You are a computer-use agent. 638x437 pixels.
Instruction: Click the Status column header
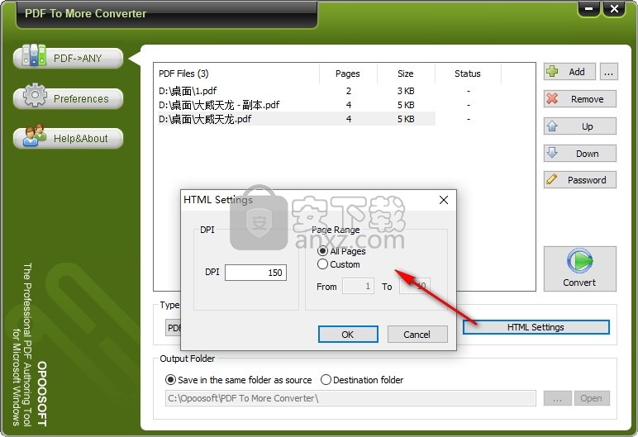tap(468, 74)
